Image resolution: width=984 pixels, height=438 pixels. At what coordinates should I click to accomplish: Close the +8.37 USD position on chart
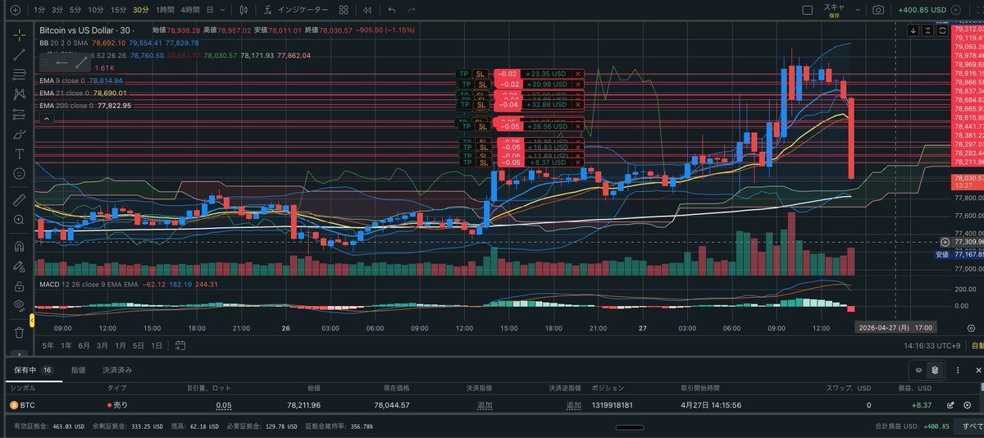(578, 162)
